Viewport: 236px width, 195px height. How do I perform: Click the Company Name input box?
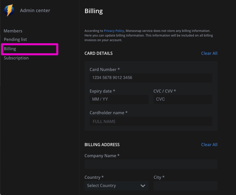[x=151, y=164]
